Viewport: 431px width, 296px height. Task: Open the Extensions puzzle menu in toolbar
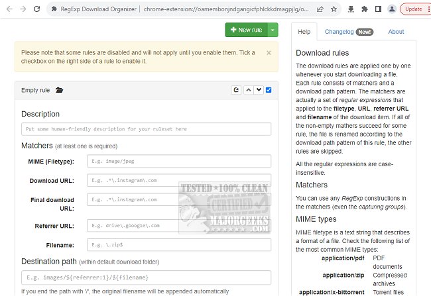(365, 9)
